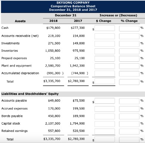Select Capital stock $ Change field

[105, 124]
